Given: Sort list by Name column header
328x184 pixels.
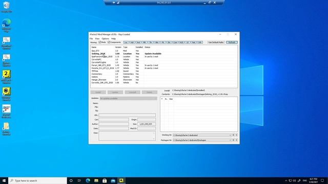Looking at the screenshot, I should (94, 48).
